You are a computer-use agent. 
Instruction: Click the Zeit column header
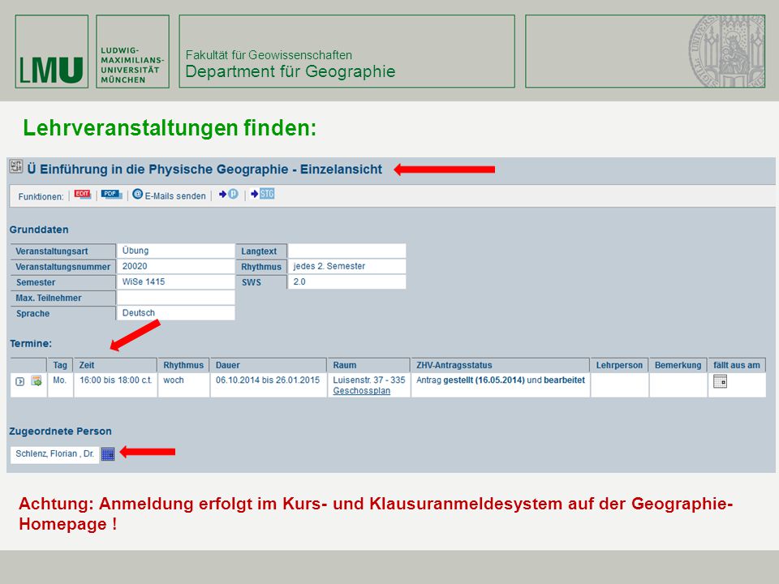(x=115, y=365)
